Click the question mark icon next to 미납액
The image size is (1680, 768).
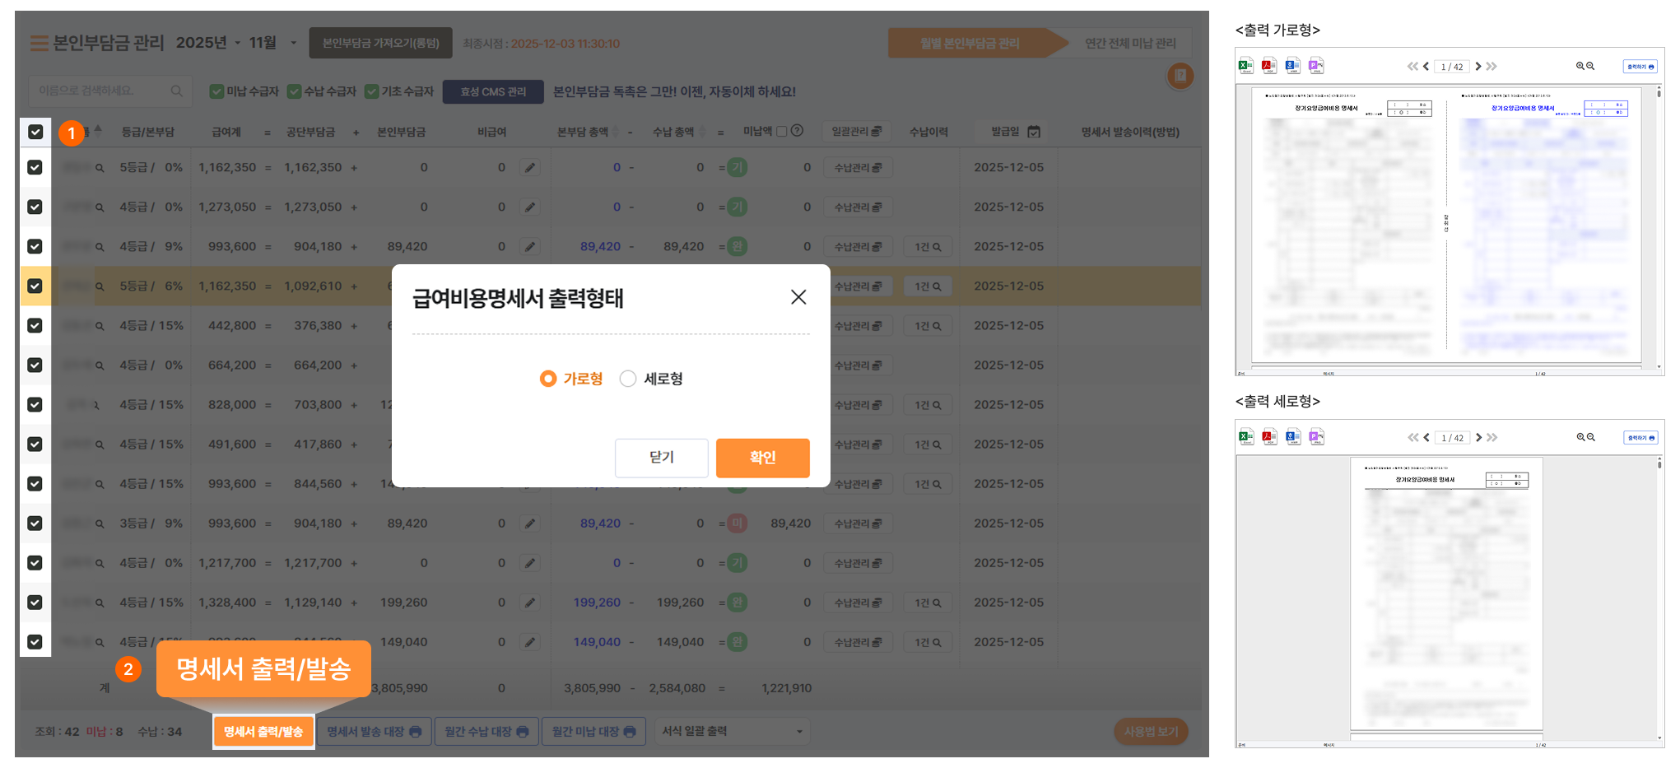(x=797, y=131)
